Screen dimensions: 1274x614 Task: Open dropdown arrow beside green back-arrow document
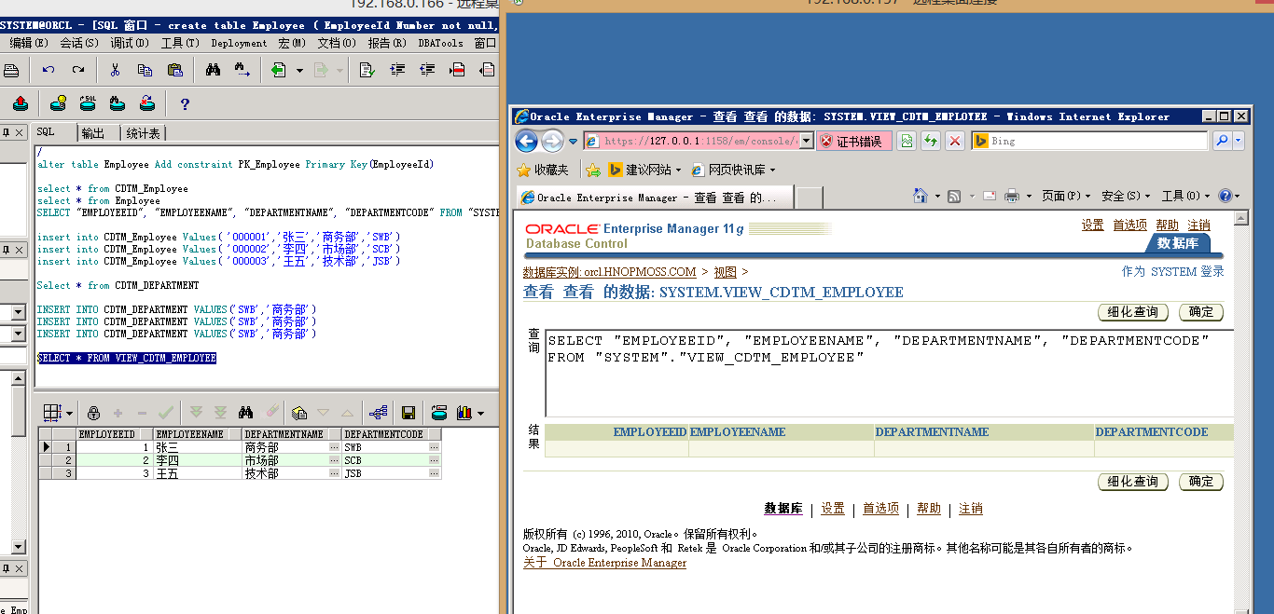[299, 70]
